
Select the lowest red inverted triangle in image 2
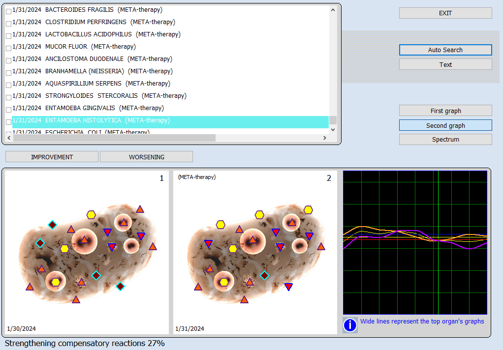click(x=289, y=287)
